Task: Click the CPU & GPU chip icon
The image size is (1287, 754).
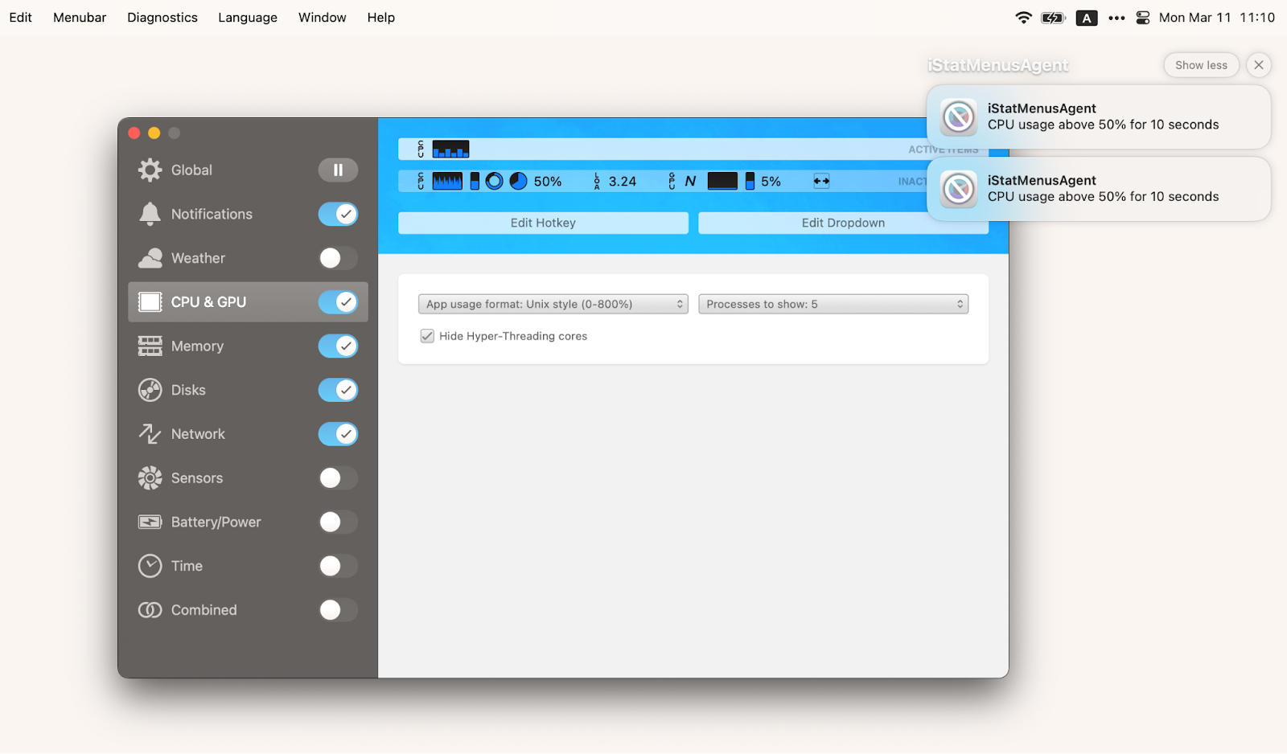Action: click(x=150, y=302)
